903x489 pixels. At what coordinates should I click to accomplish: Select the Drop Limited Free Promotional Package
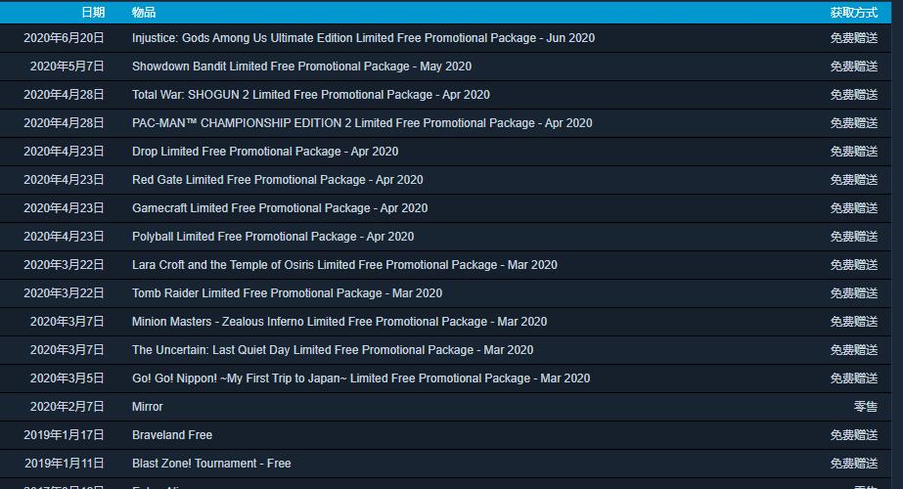(265, 152)
